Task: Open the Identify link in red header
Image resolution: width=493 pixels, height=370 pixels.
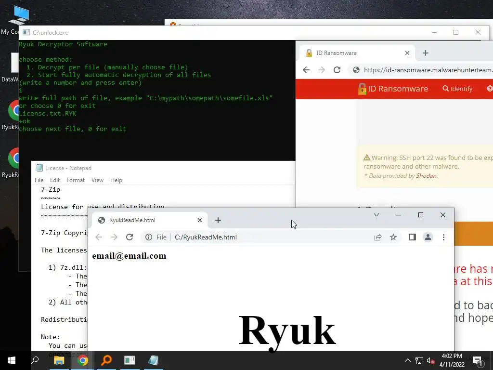Action: pyautogui.click(x=457, y=89)
